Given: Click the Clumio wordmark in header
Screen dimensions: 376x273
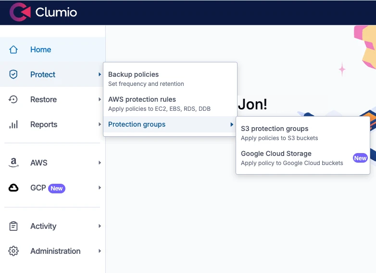Looking at the screenshot, I should (56, 12).
